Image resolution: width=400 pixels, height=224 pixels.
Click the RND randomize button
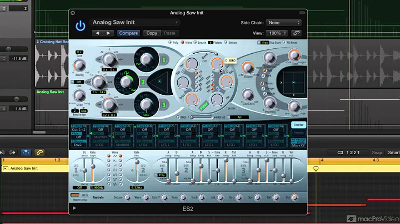click(178, 118)
